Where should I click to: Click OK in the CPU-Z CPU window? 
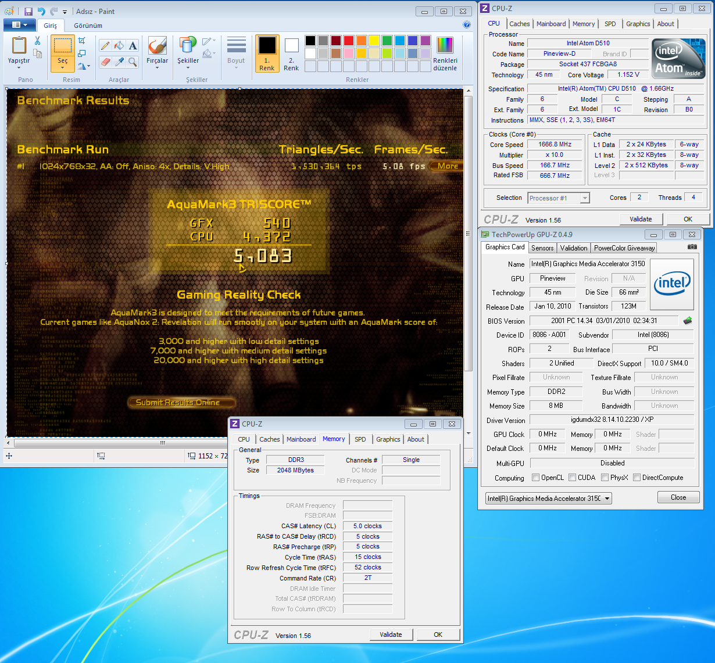pos(688,219)
